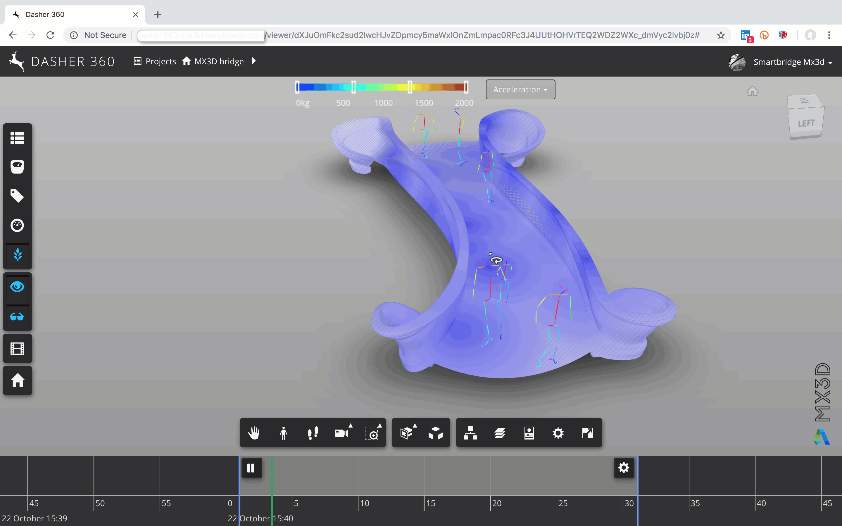Open the Acceleration dropdown
Viewport: 842px width, 526px height.
pyautogui.click(x=520, y=89)
